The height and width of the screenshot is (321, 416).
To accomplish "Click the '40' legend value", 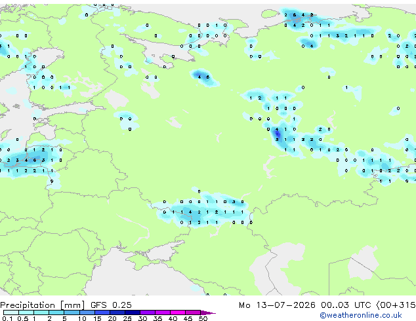I will (x=173, y=318).
